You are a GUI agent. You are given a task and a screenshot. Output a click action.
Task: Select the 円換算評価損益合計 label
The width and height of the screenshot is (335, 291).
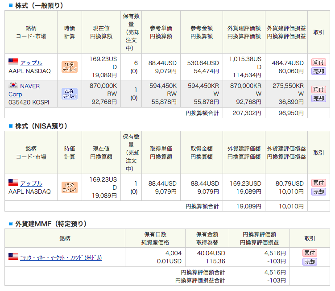(x=200, y=280)
